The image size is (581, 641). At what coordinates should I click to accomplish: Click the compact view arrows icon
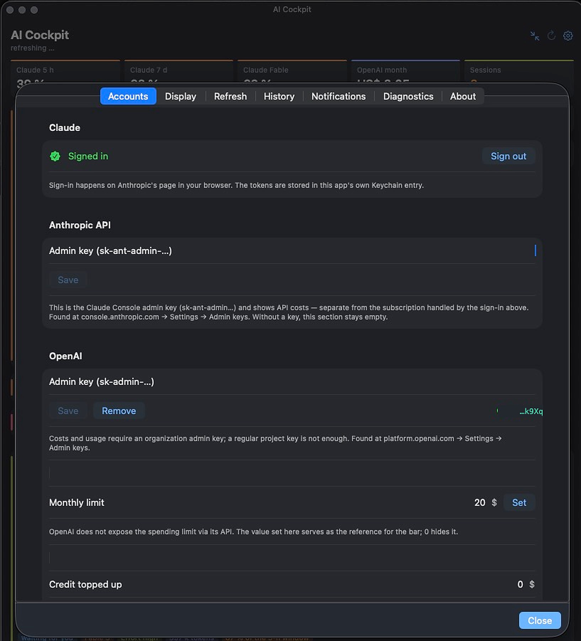[x=534, y=36]
